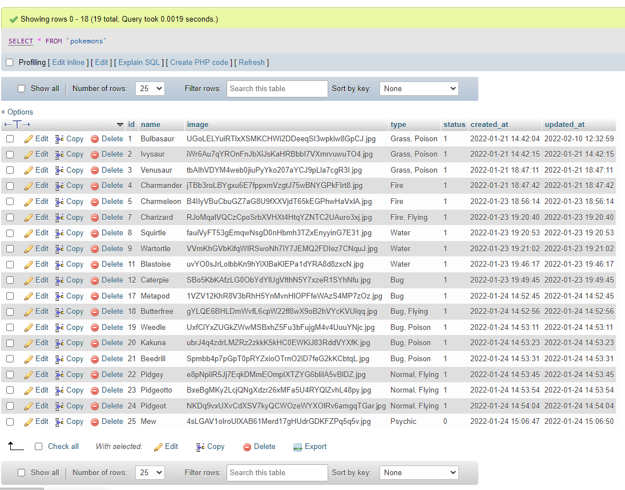Screen dimensions: 625x490
Task: Click the bottom 'With selected' Delete icon
Action: (x=247, y=447)
